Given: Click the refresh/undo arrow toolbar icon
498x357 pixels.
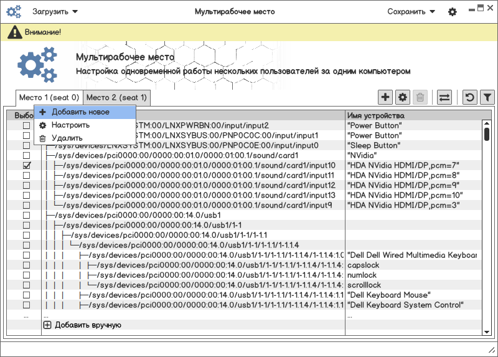Looking at the screenshot, I should [470, 97].
